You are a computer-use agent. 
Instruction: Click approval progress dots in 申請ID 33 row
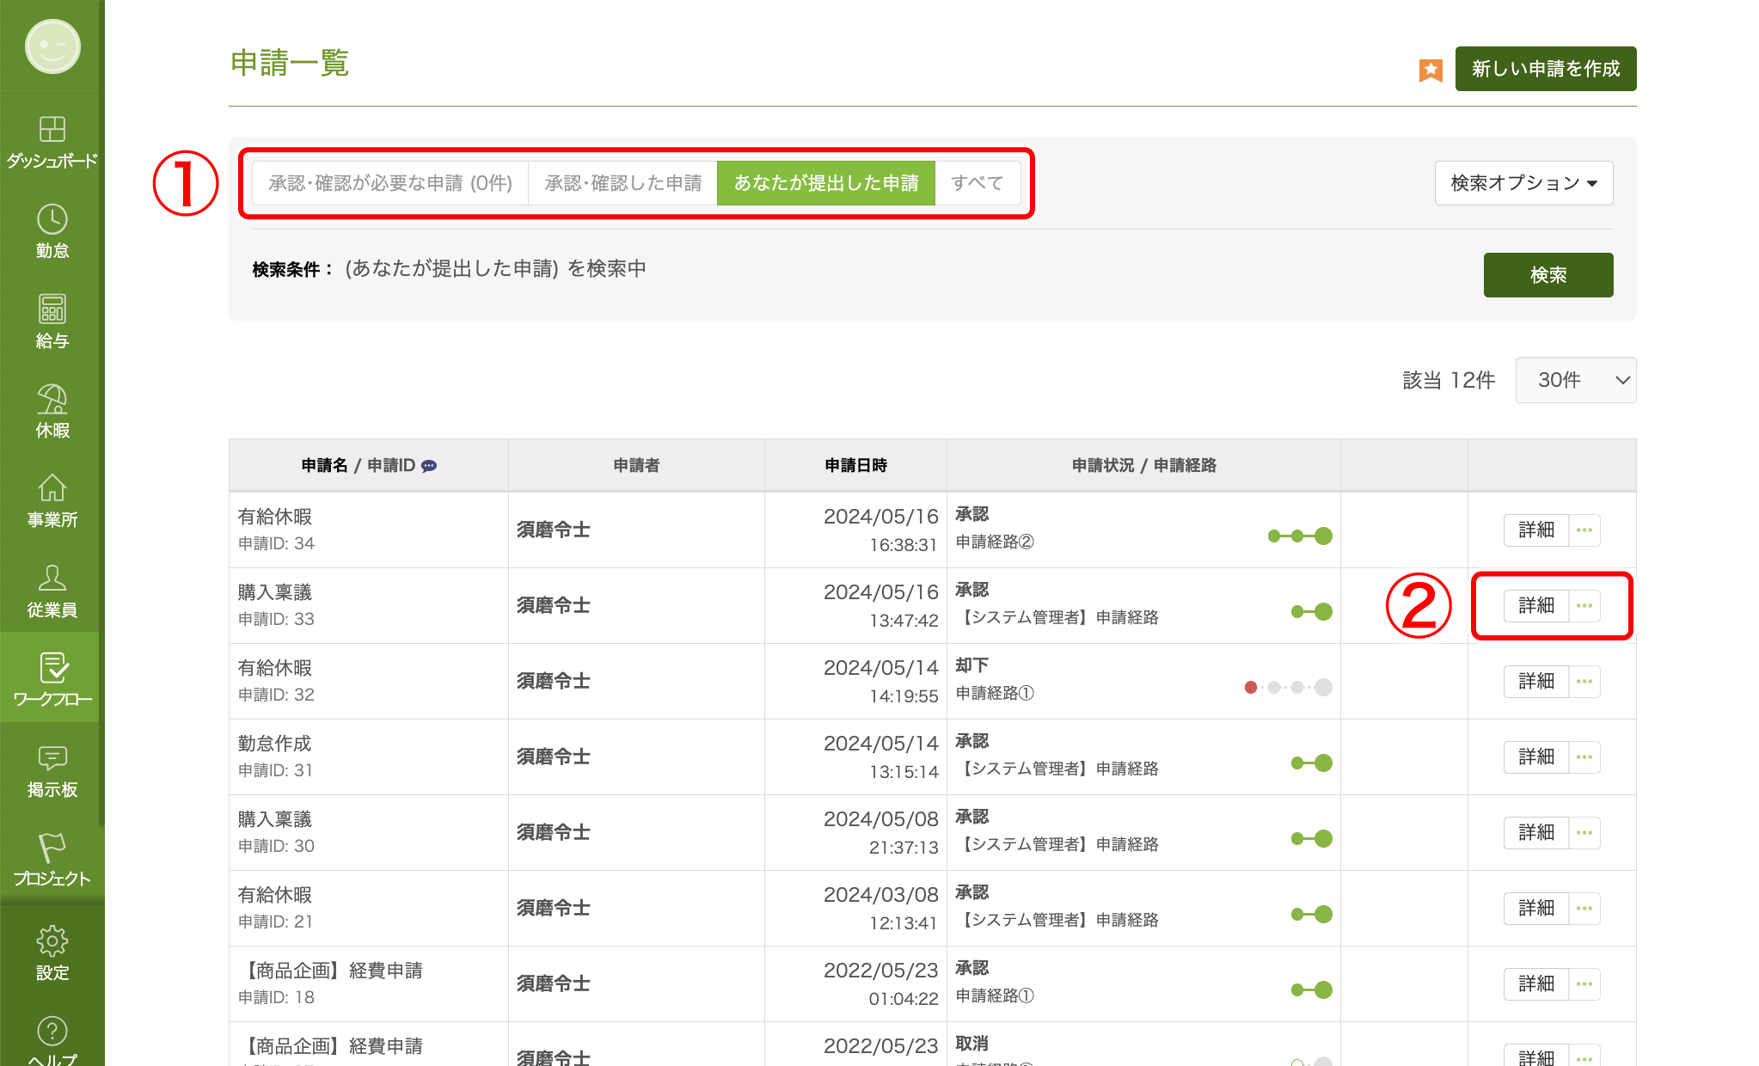[x=1312, y=612]
